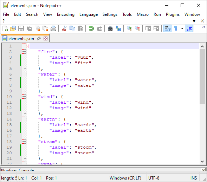Click the "stoom" value on line 19

click(x=84, y=147)
